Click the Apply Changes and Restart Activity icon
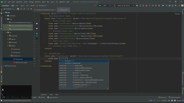The height and width of the screenshot is (103, 184). pyautogui.click(x=140, y=6)
